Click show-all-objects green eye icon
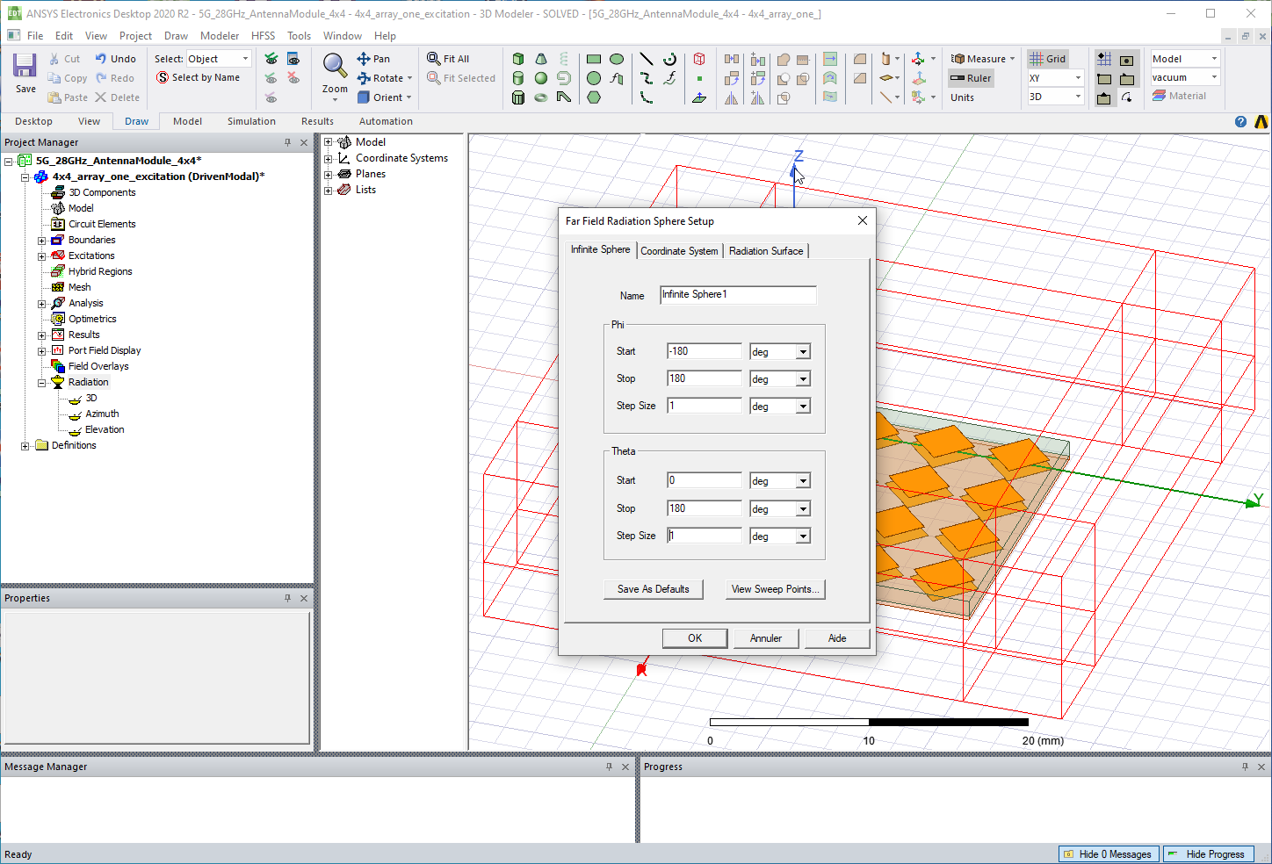Image resolution: width=1272 pixels, height=864 pixels. click(x=271, y=59)
